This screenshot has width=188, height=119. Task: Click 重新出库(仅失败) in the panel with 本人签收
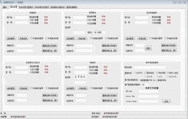click(109, 45)
